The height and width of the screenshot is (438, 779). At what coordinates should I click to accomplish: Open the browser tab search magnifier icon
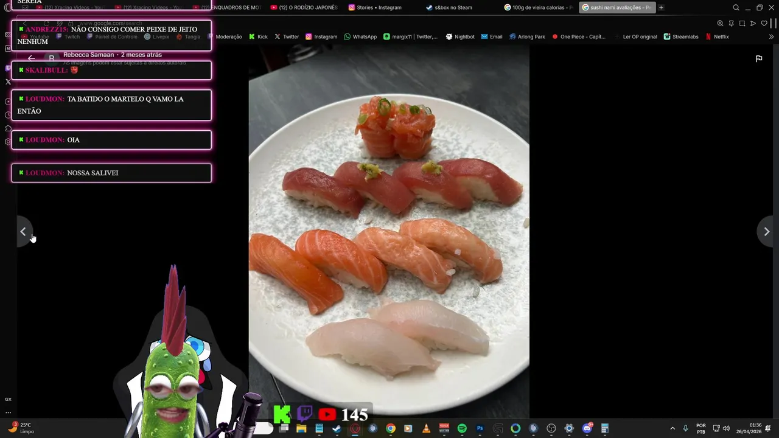point(736,8)
